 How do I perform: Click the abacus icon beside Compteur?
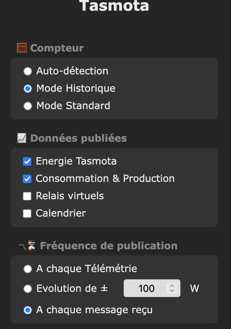[22, 48]
